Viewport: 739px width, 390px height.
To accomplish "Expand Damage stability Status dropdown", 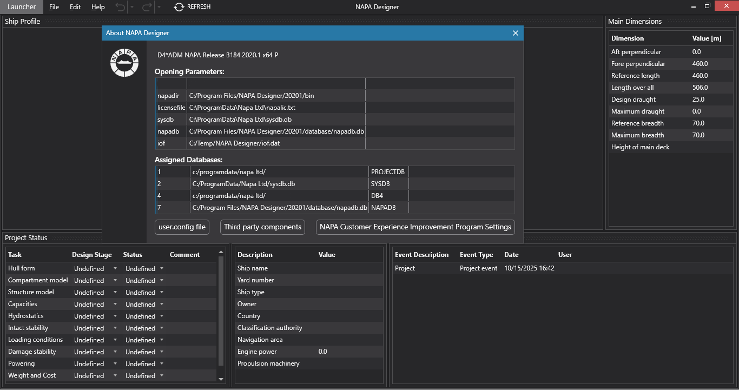I will 162,352.
